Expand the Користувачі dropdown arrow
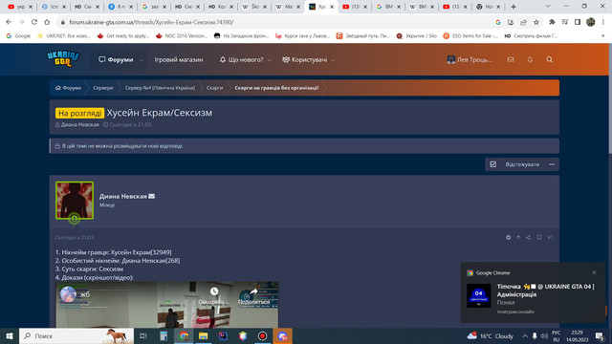 334,60
